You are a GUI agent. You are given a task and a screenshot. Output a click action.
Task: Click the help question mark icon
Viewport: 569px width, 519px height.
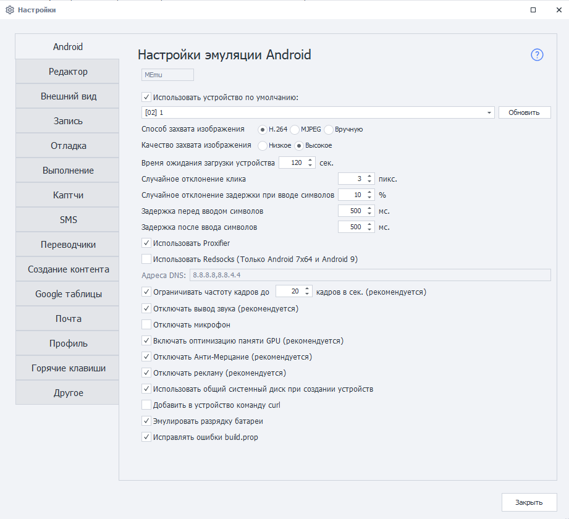pyautogui.click(x=537, y=55)
